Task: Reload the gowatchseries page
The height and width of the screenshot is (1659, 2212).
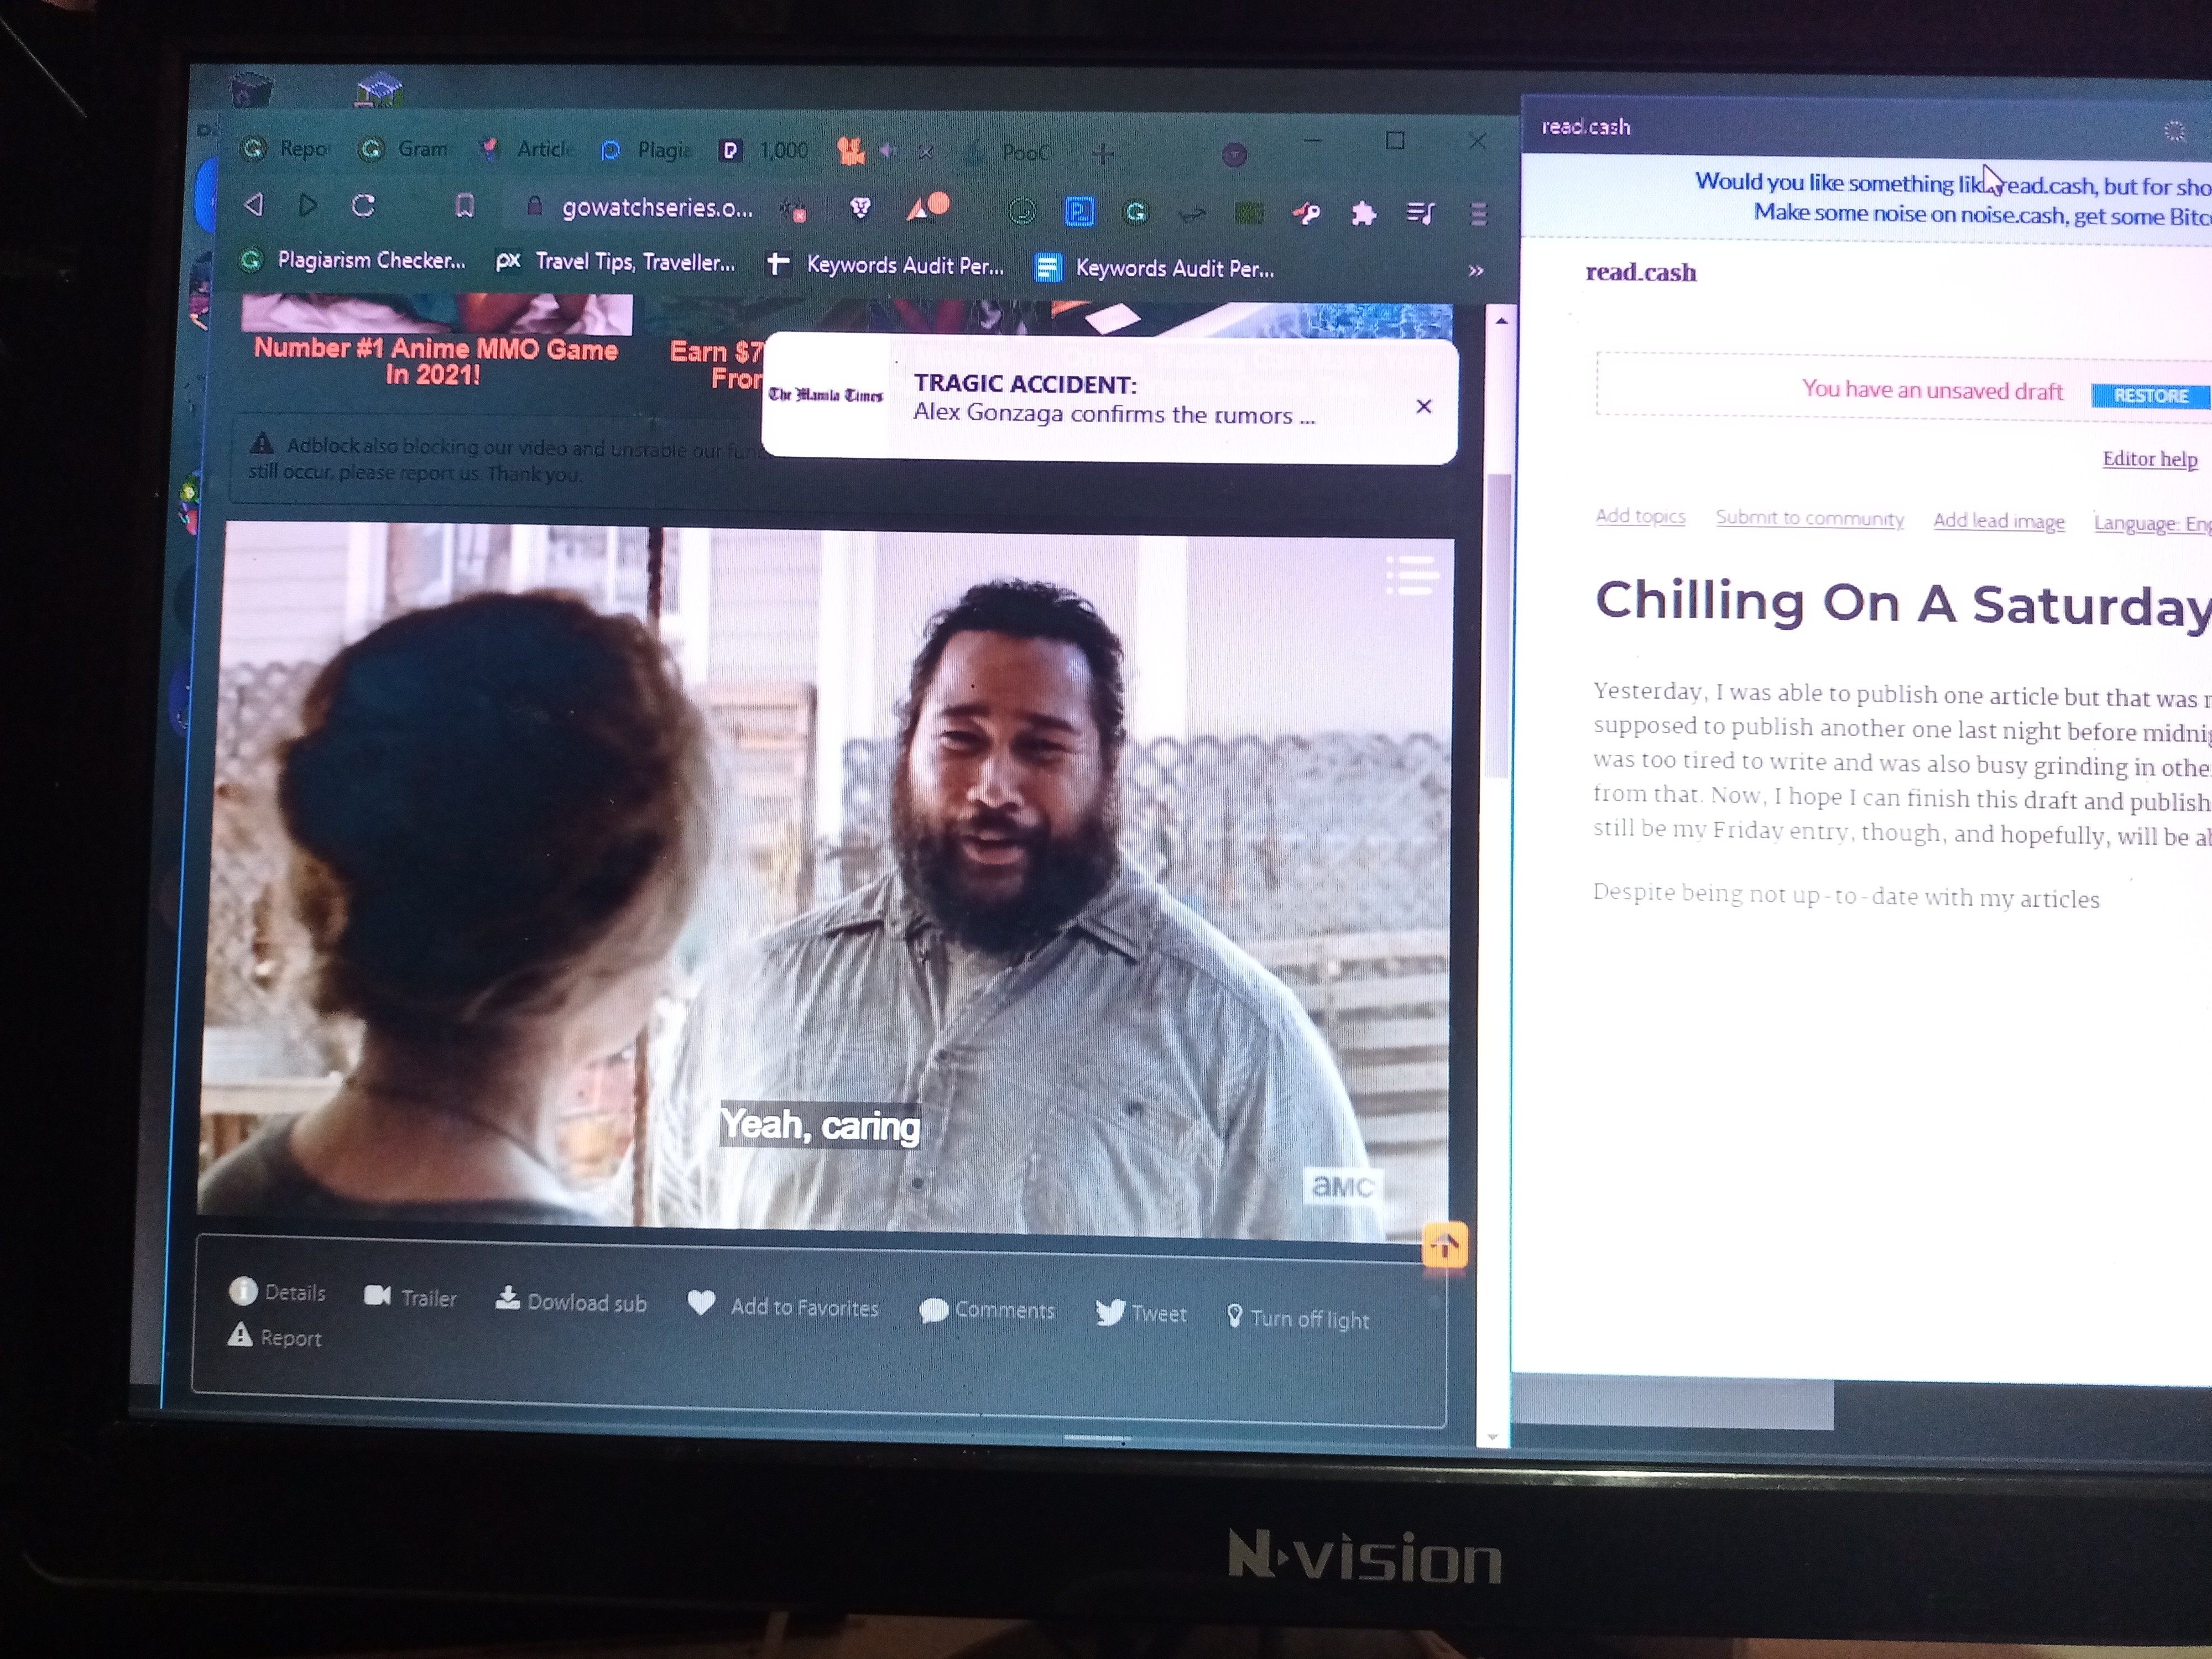Action: click(x=363, y=206)
